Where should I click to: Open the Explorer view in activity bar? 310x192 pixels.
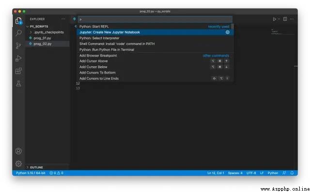[x=18, y=21]
